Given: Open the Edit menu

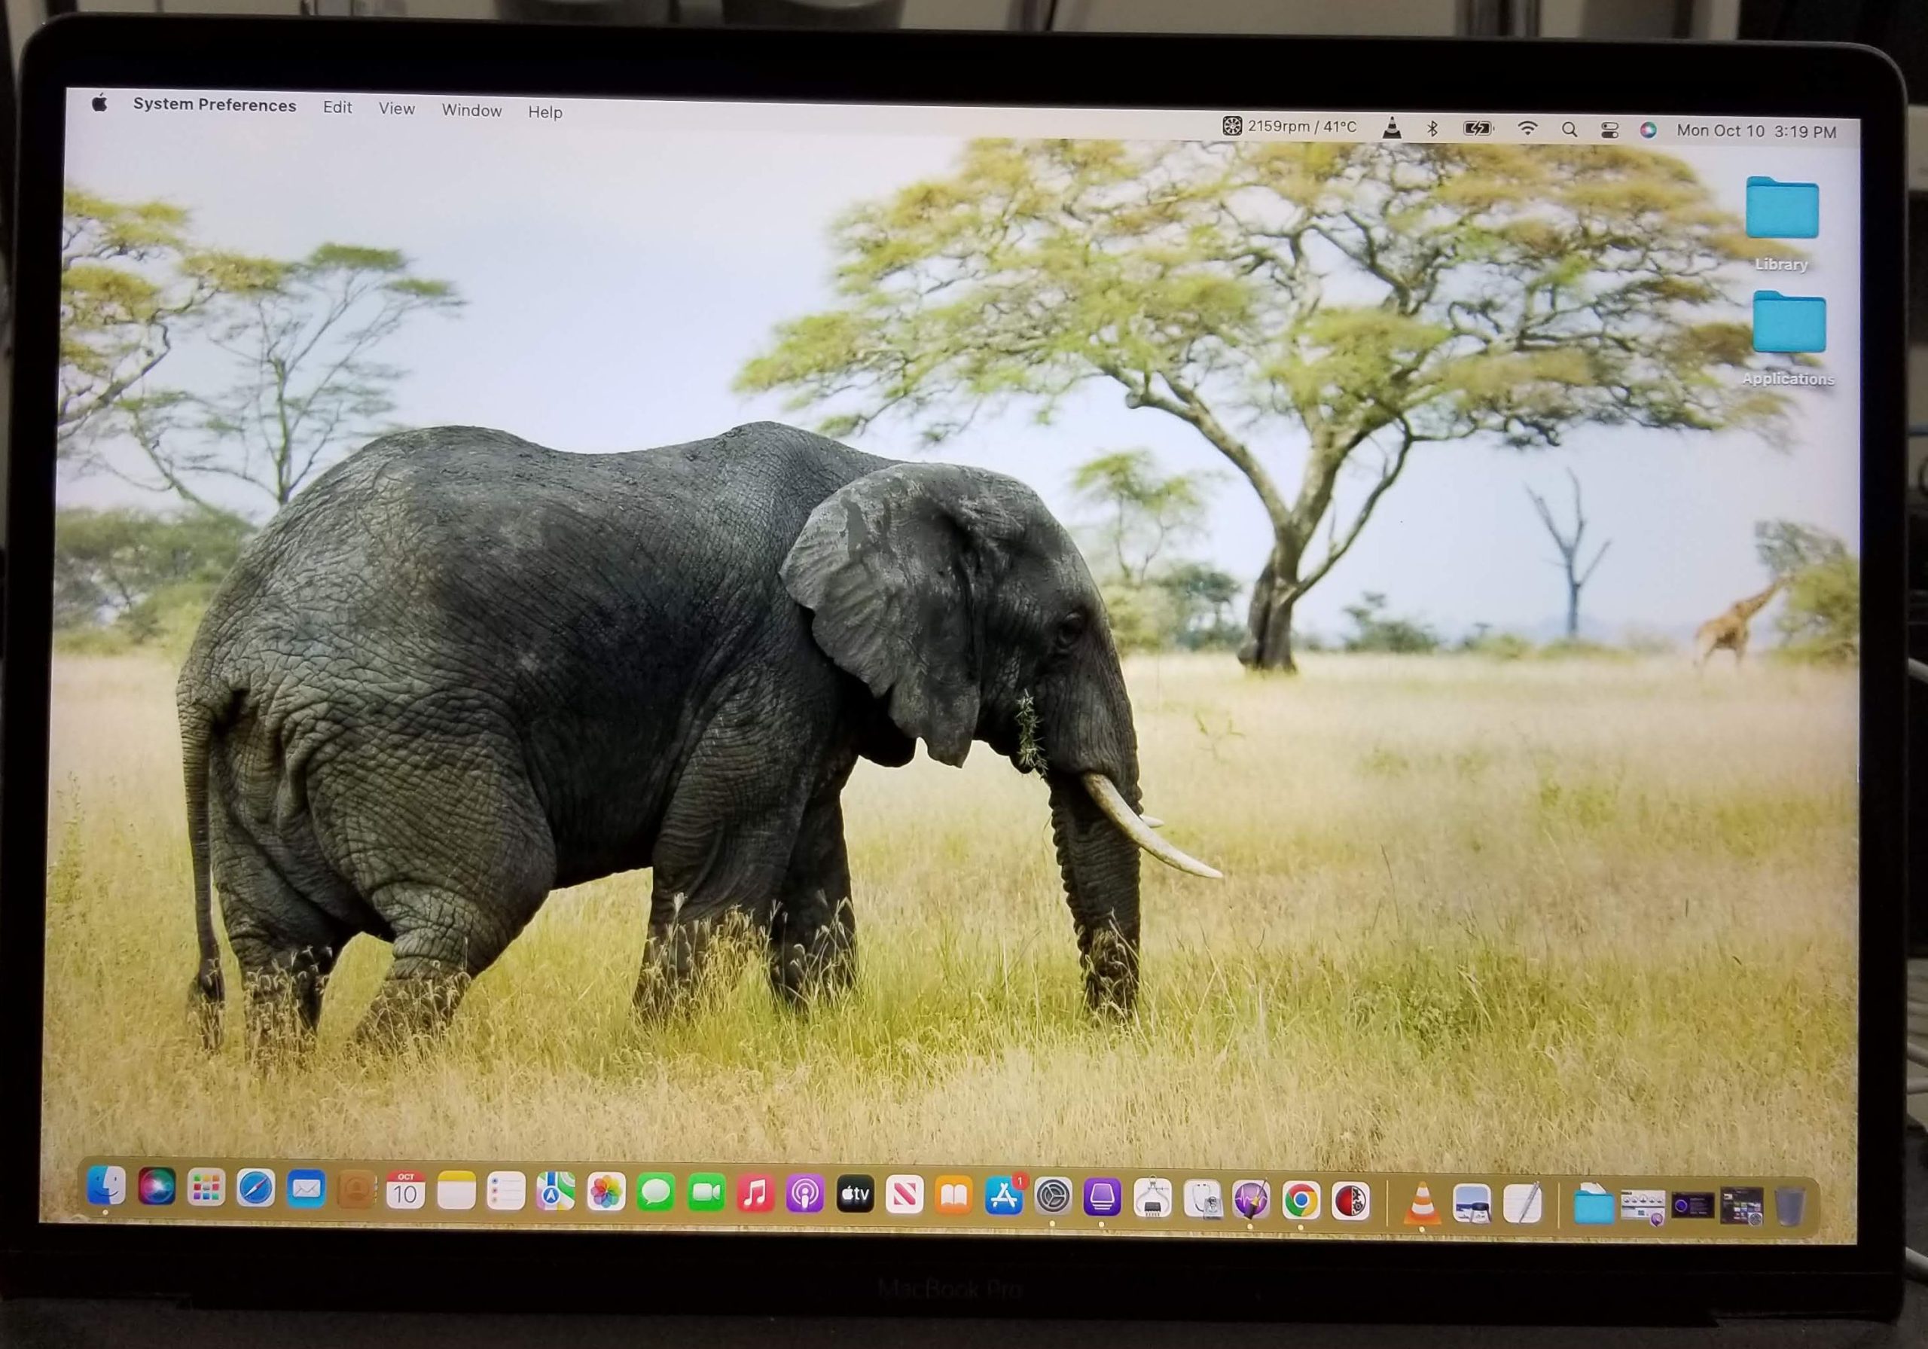Looking at the screenshot, I should click(337, 108).
